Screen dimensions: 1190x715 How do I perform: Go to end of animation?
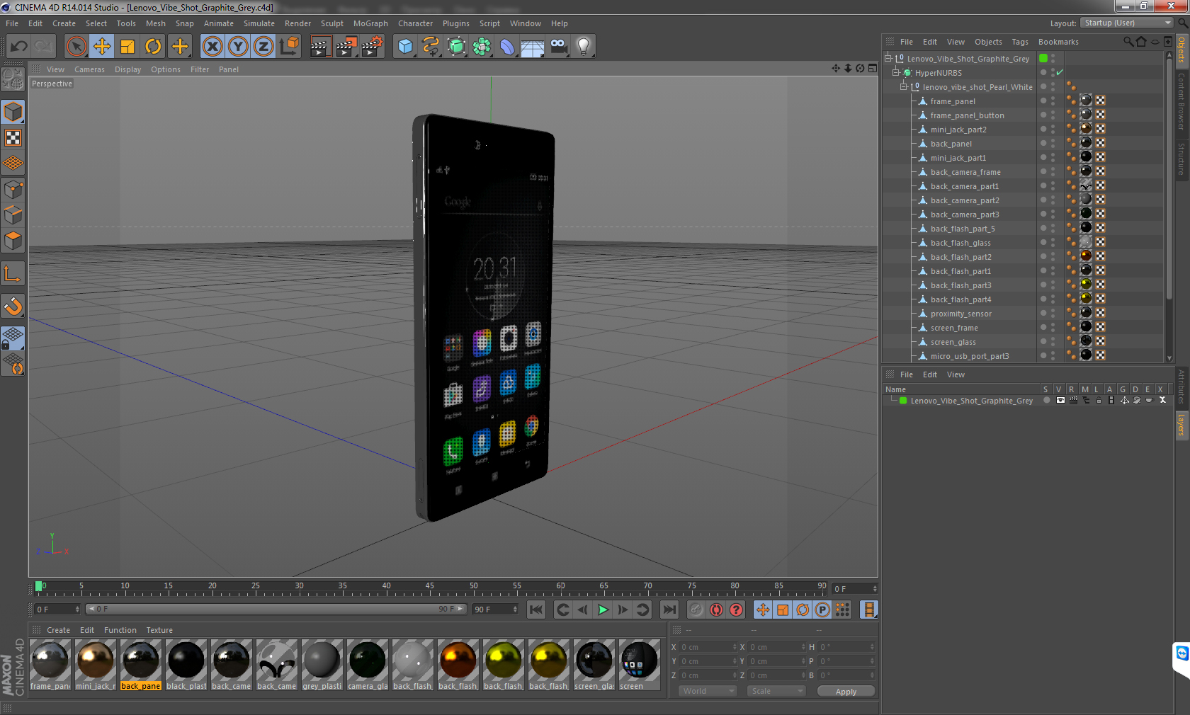669,610
